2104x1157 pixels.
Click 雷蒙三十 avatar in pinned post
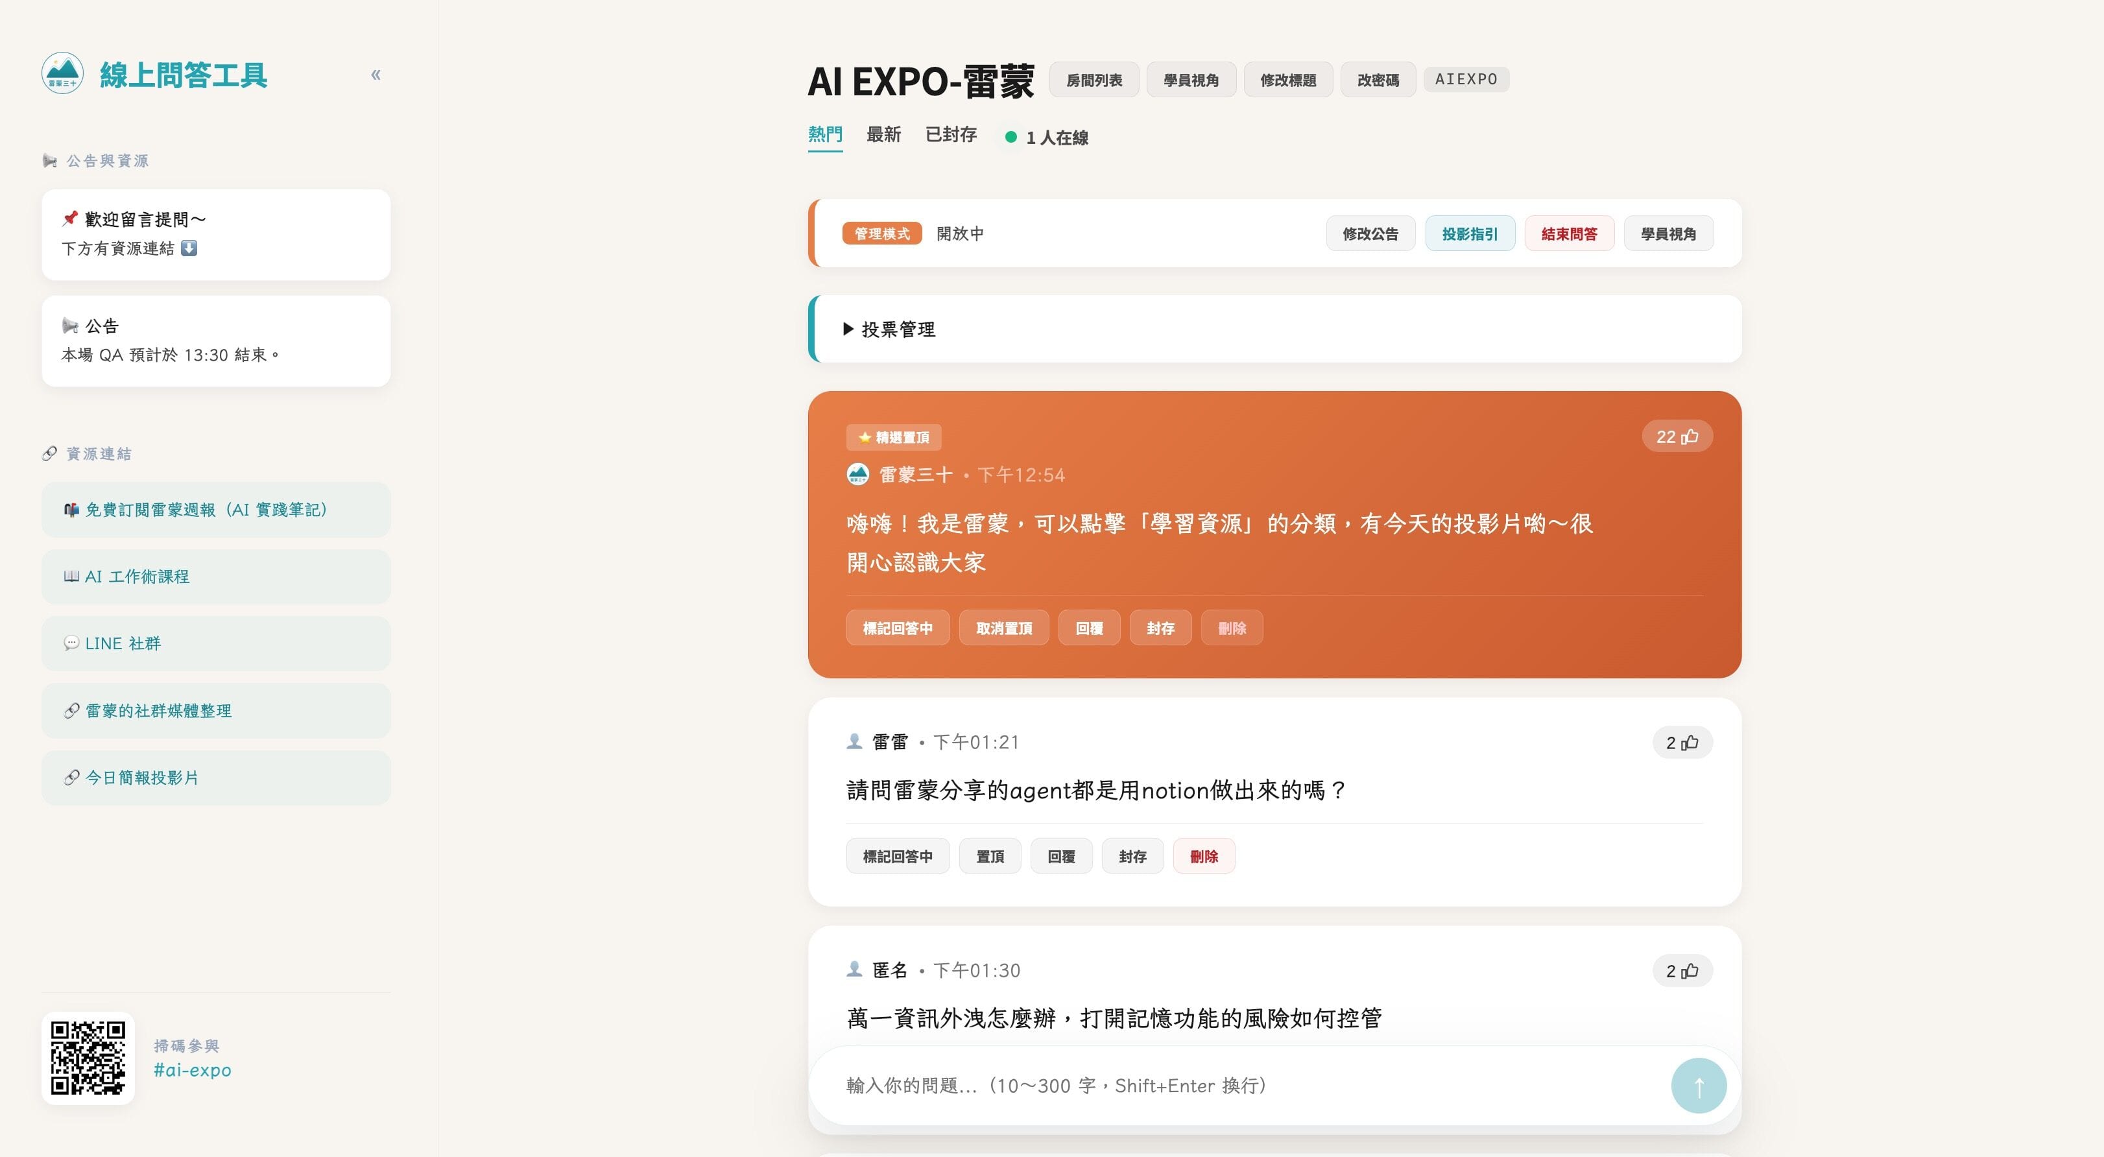tap(857, 474)
